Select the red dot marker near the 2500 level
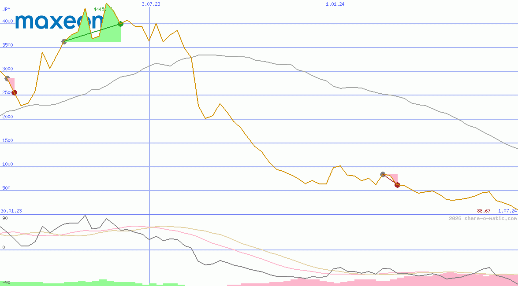The width and height of the screenshot is (518, 286). pos(15,92)
